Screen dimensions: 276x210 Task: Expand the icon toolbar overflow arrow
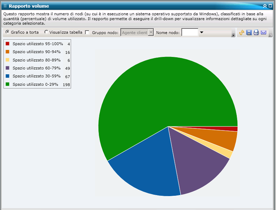[x=270, y=35]
